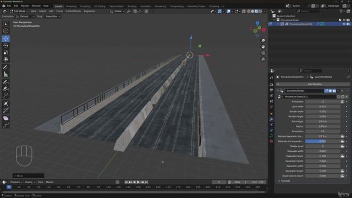Open the Global transform orientation dropdown
The image size is (352, 198).
[x=117, y=11]
